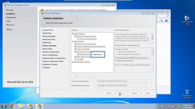Click the Microsoft Update step
The height and width of the screenshot is (109, 195).
tap(49, 36)
